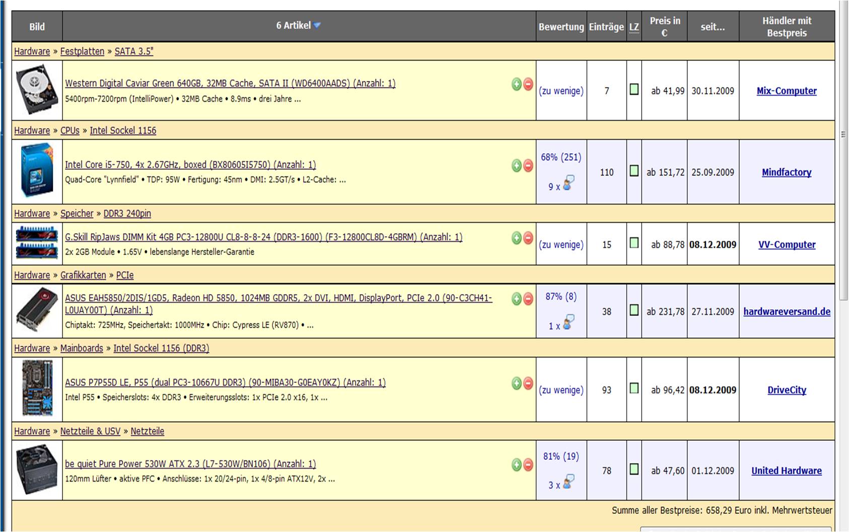This screenshot has height=532, width=849.
Task: Open Western Digital Caviar Green 640GB product link
Action: pyautogui.click(x=230, y=83)
